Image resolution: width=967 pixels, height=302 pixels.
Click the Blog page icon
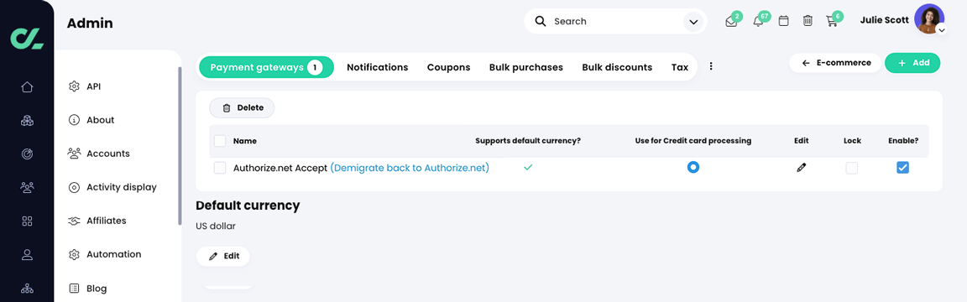pyautogui.click(x=74, y=288)
